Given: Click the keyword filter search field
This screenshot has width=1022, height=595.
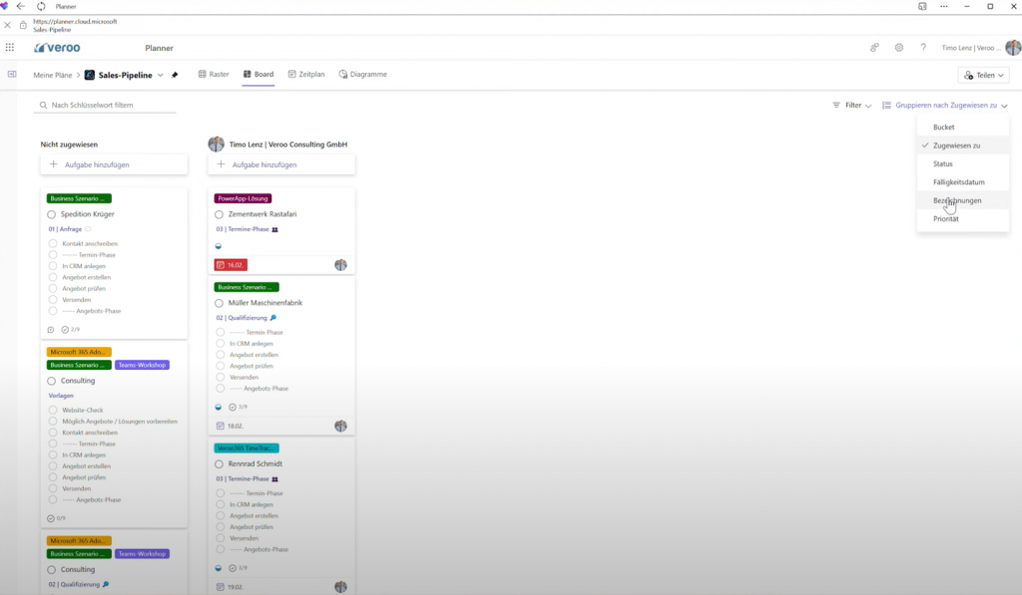Looking at the screenshot, I should 104,105.
